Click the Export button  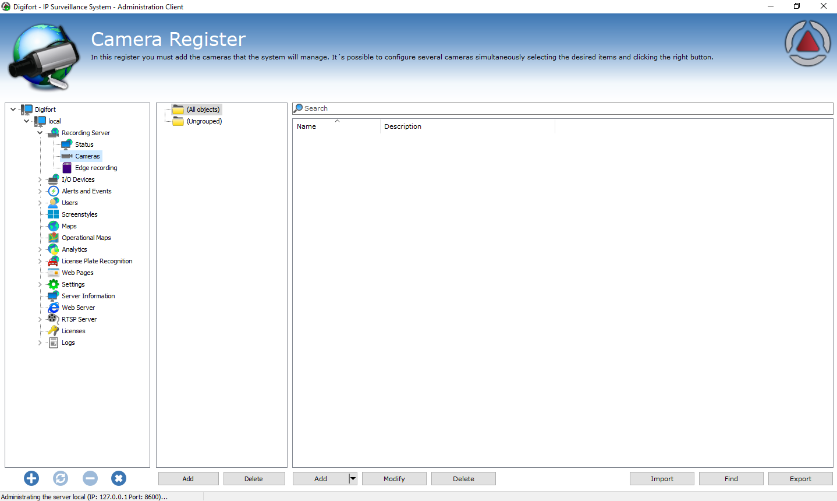[x=800, y=478]
